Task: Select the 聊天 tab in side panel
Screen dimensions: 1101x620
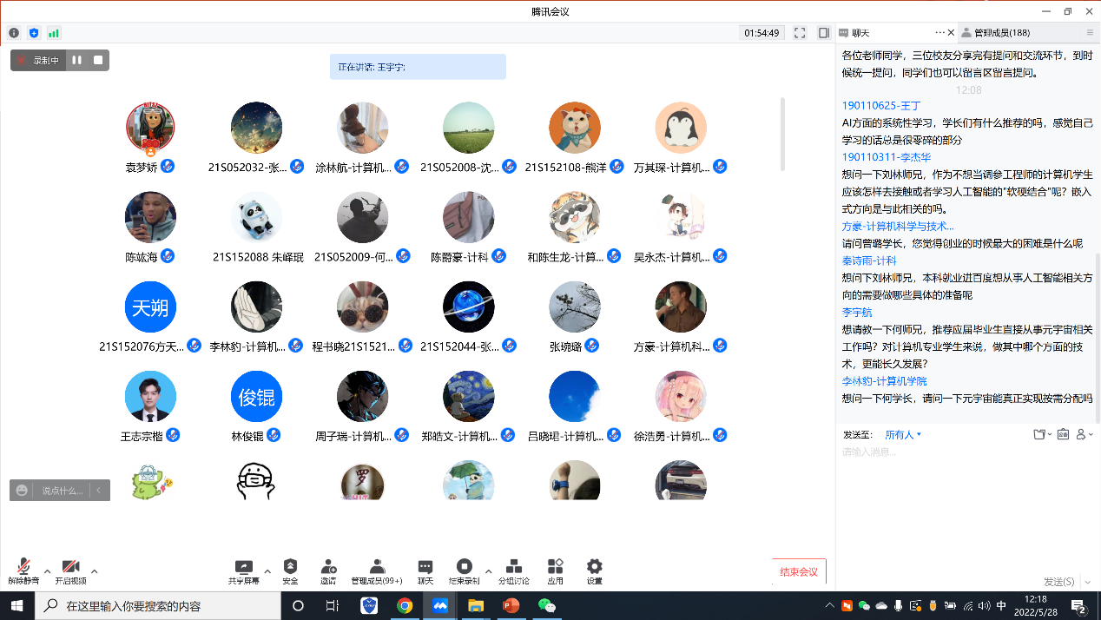Action: [x=860, y=33]
